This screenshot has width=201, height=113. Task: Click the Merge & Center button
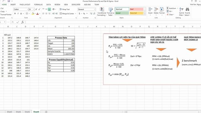67,13
